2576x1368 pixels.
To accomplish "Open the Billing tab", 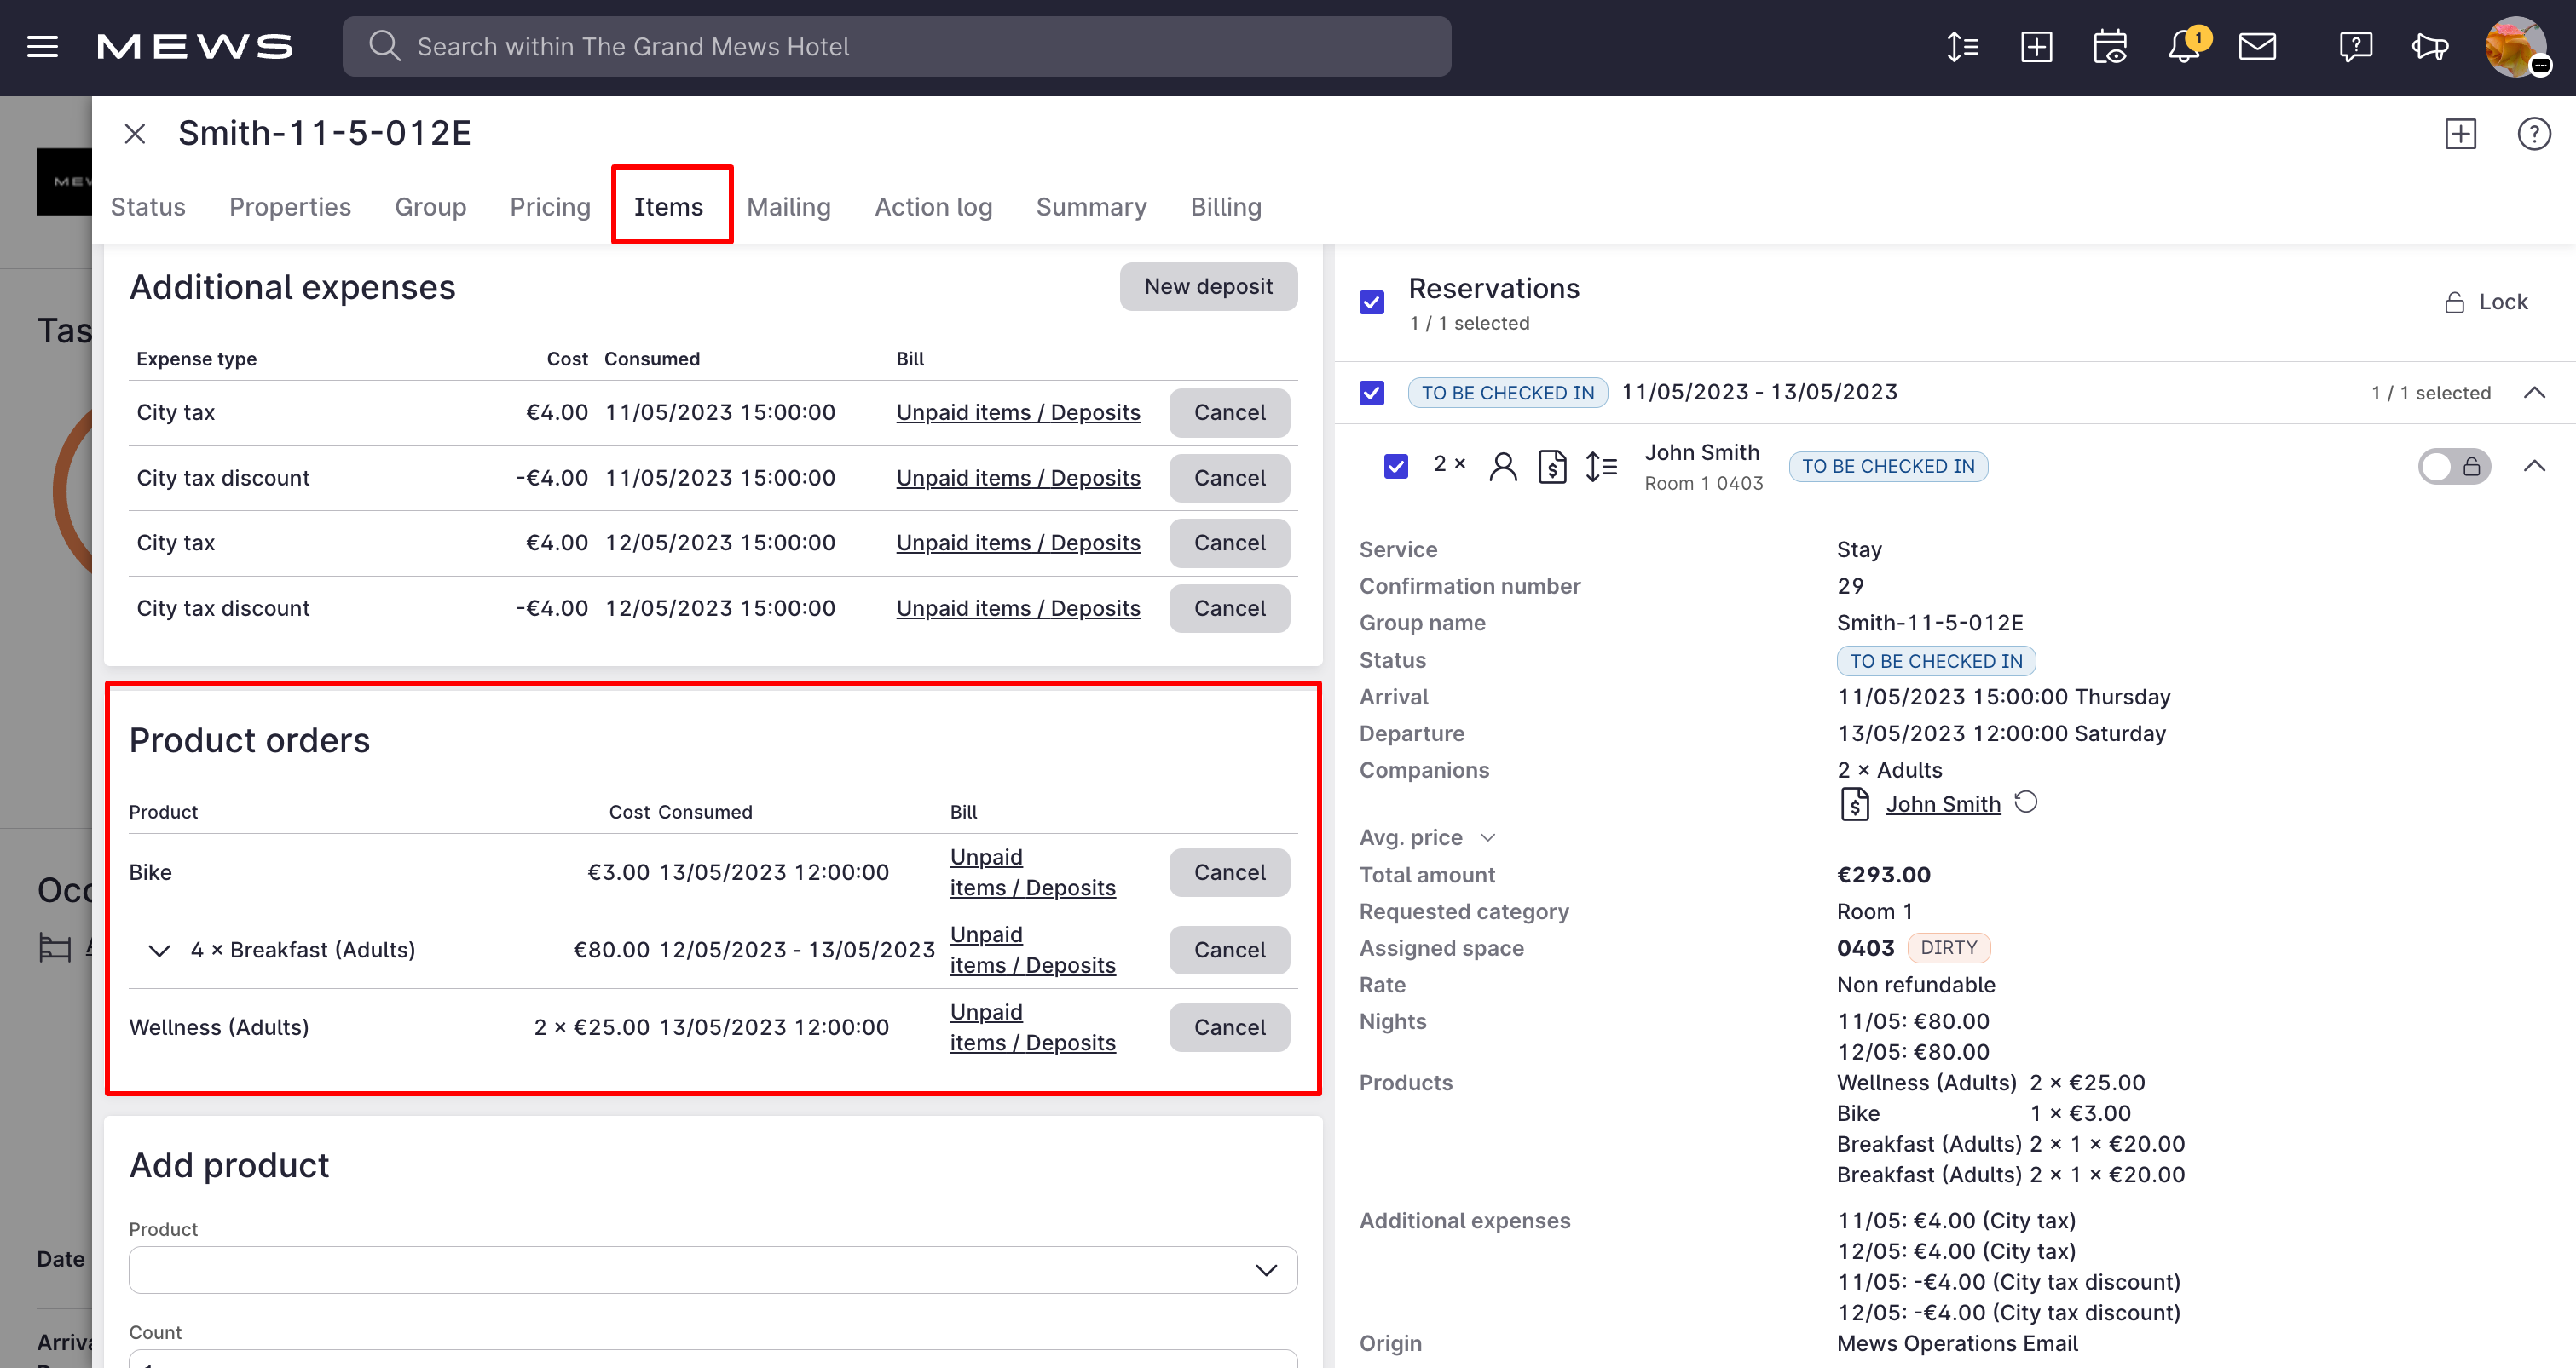I will pyautogui.click(x=1226, y=207).
